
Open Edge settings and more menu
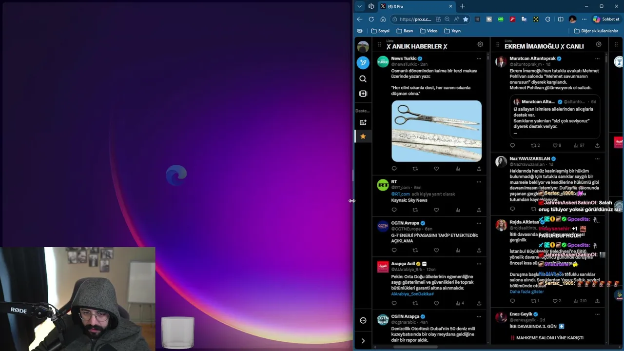point(584,19)
